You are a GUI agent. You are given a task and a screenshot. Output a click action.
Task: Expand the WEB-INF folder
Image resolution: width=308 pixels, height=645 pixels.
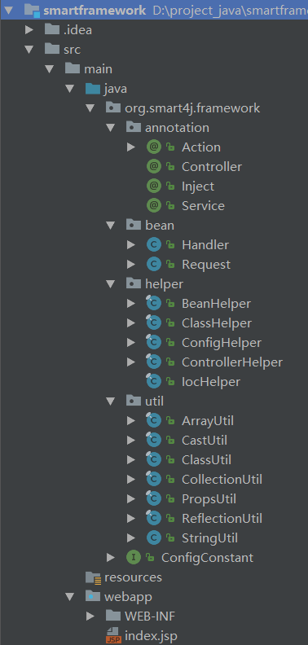point(90,616)
